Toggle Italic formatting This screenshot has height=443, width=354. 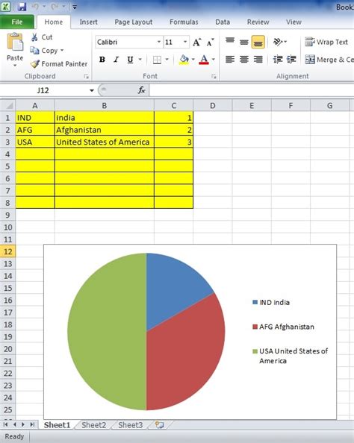click(117, 60)
